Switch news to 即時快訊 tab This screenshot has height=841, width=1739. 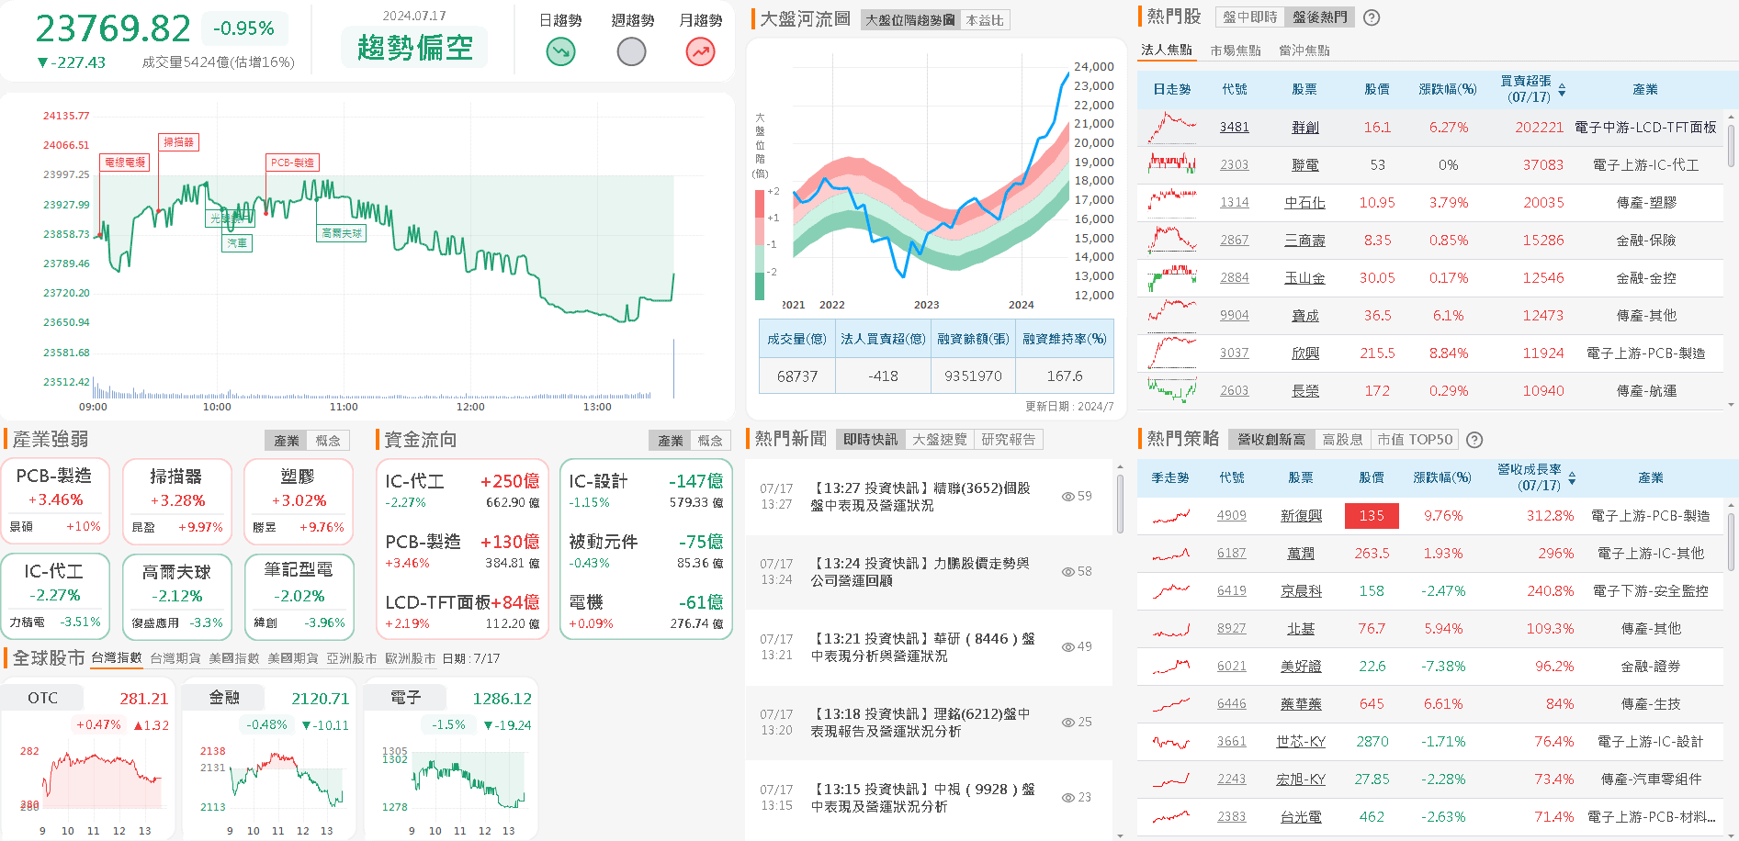click(871, 440)
